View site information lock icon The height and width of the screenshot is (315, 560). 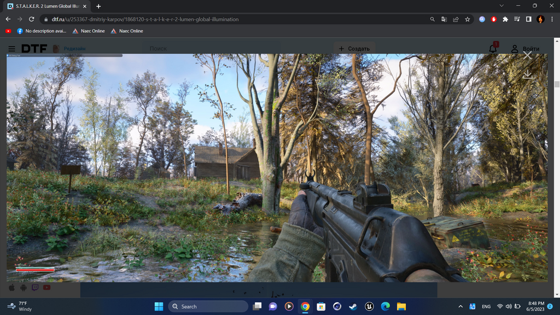pos(46,19)
